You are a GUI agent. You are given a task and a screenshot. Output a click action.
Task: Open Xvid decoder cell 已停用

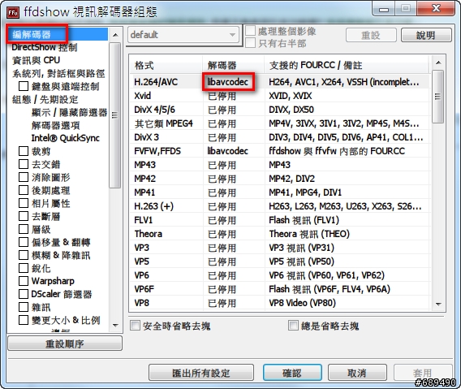[x=222, y=96]
